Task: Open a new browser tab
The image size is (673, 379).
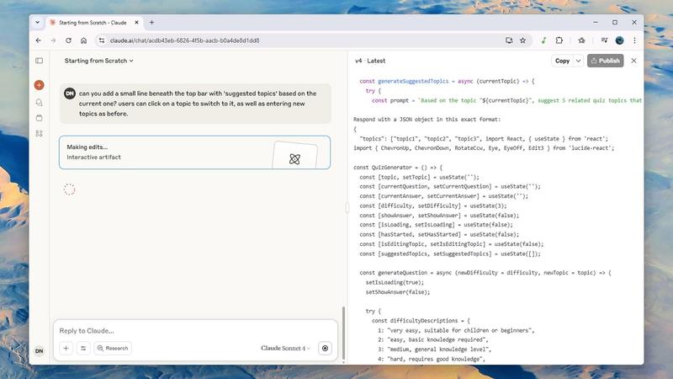Action: point(152,22)
